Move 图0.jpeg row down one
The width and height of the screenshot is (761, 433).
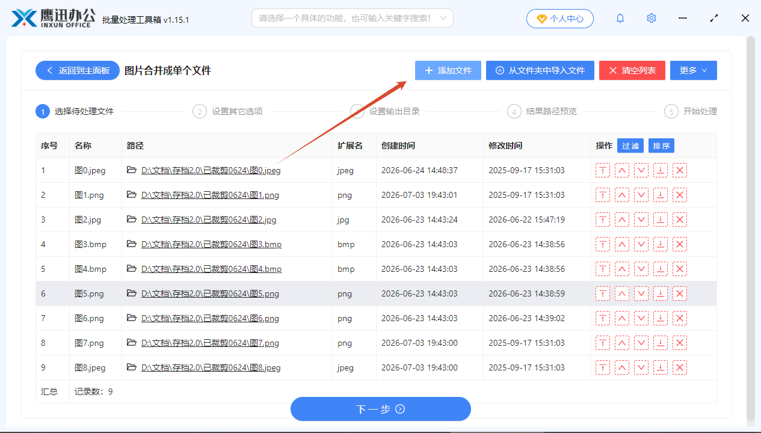(641, 170)
